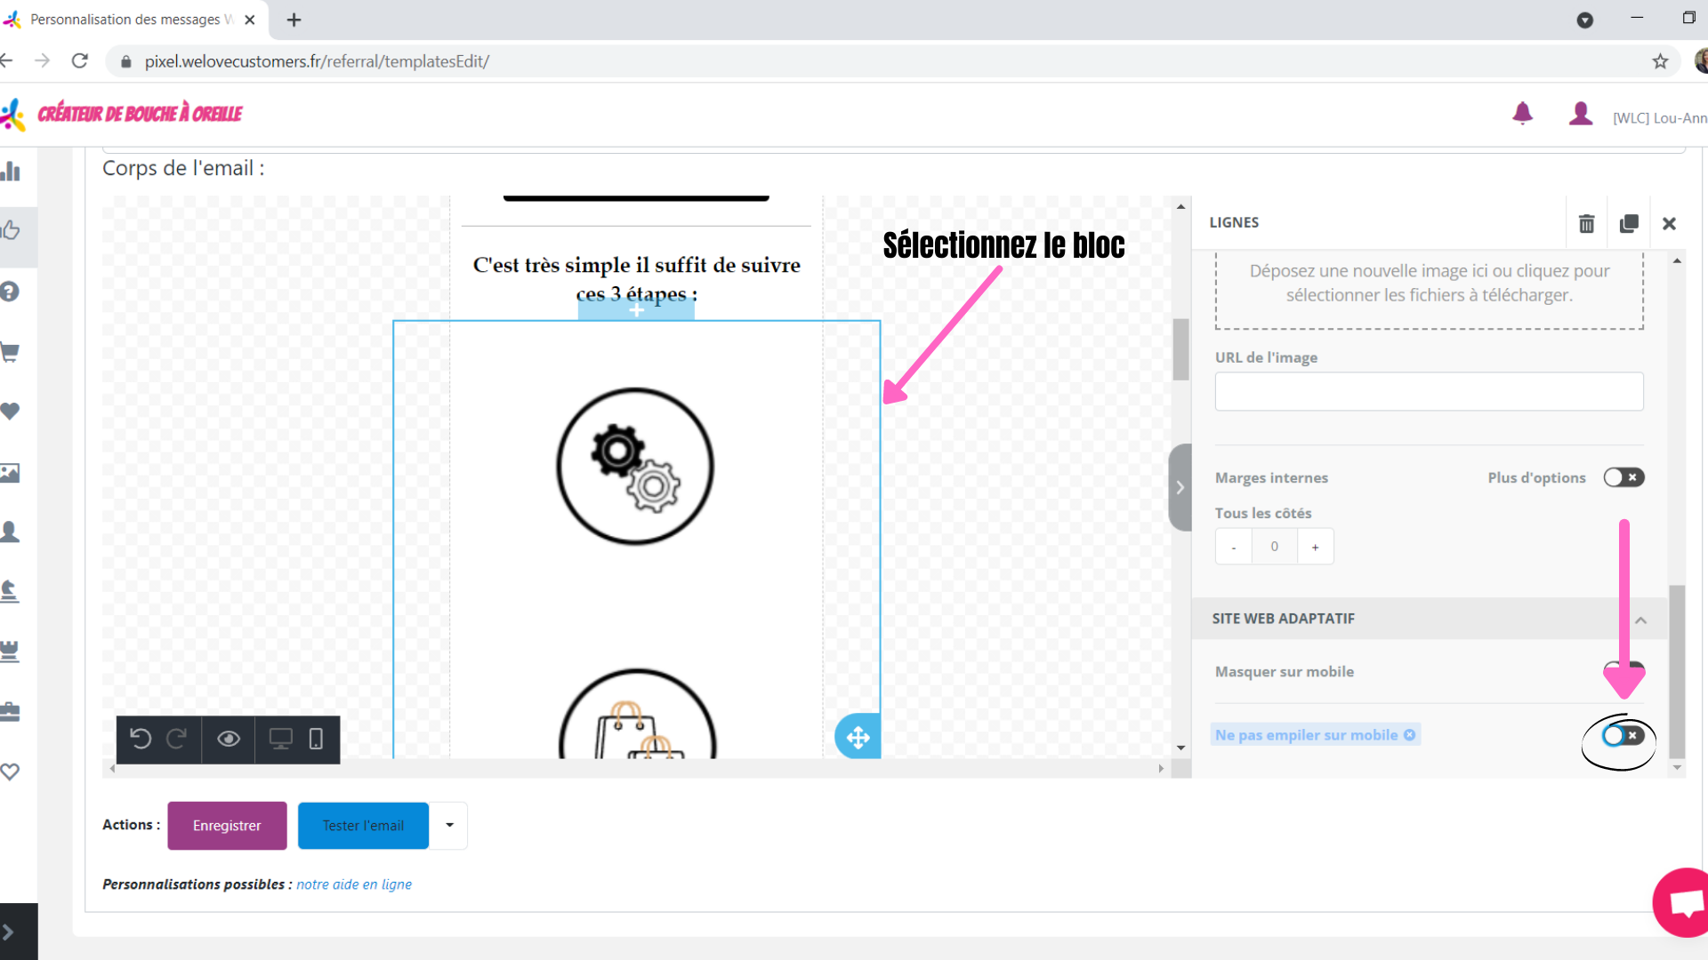
Task: Switch to mobile view
Action: coord(316,739)
